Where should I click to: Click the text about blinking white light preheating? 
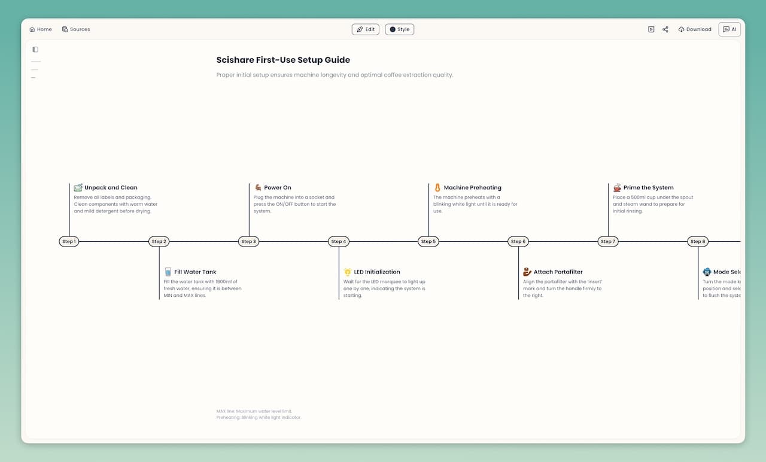(x=475, y=204)
